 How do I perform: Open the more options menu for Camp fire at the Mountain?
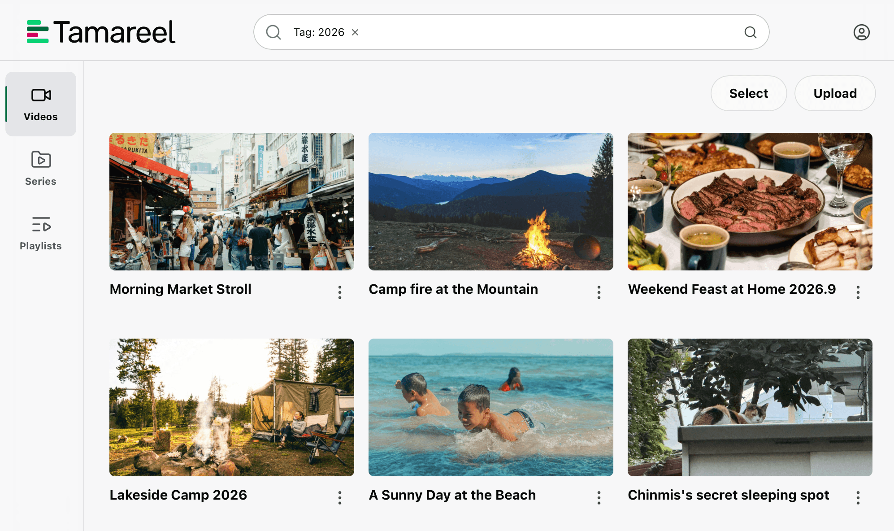pyautogui.click(x=599, y=292)
